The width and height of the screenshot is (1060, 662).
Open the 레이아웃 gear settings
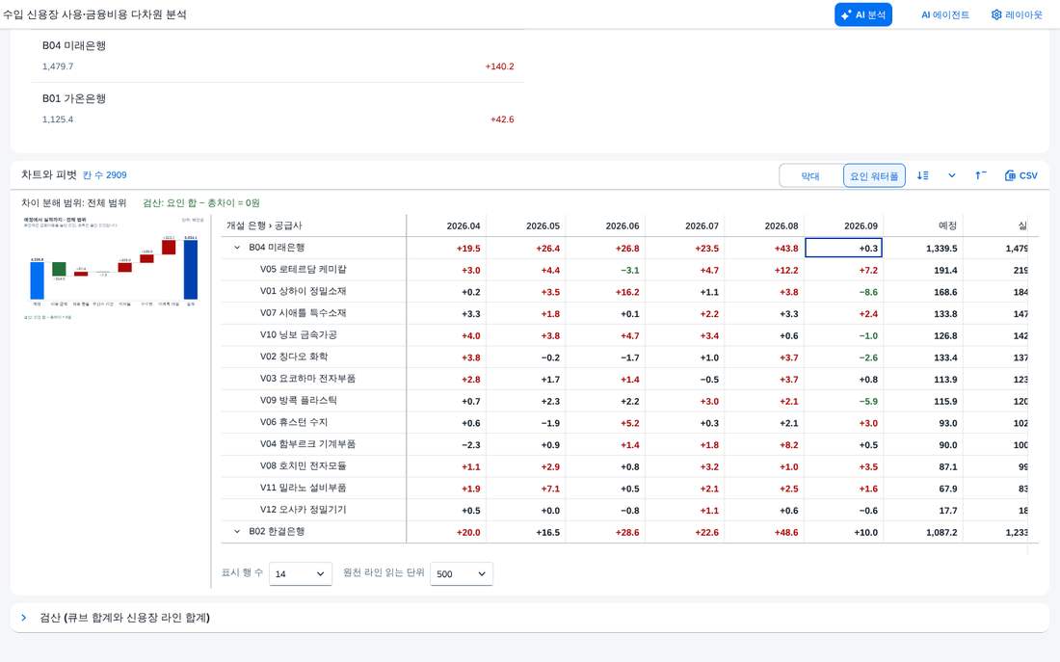[1017, 14]
